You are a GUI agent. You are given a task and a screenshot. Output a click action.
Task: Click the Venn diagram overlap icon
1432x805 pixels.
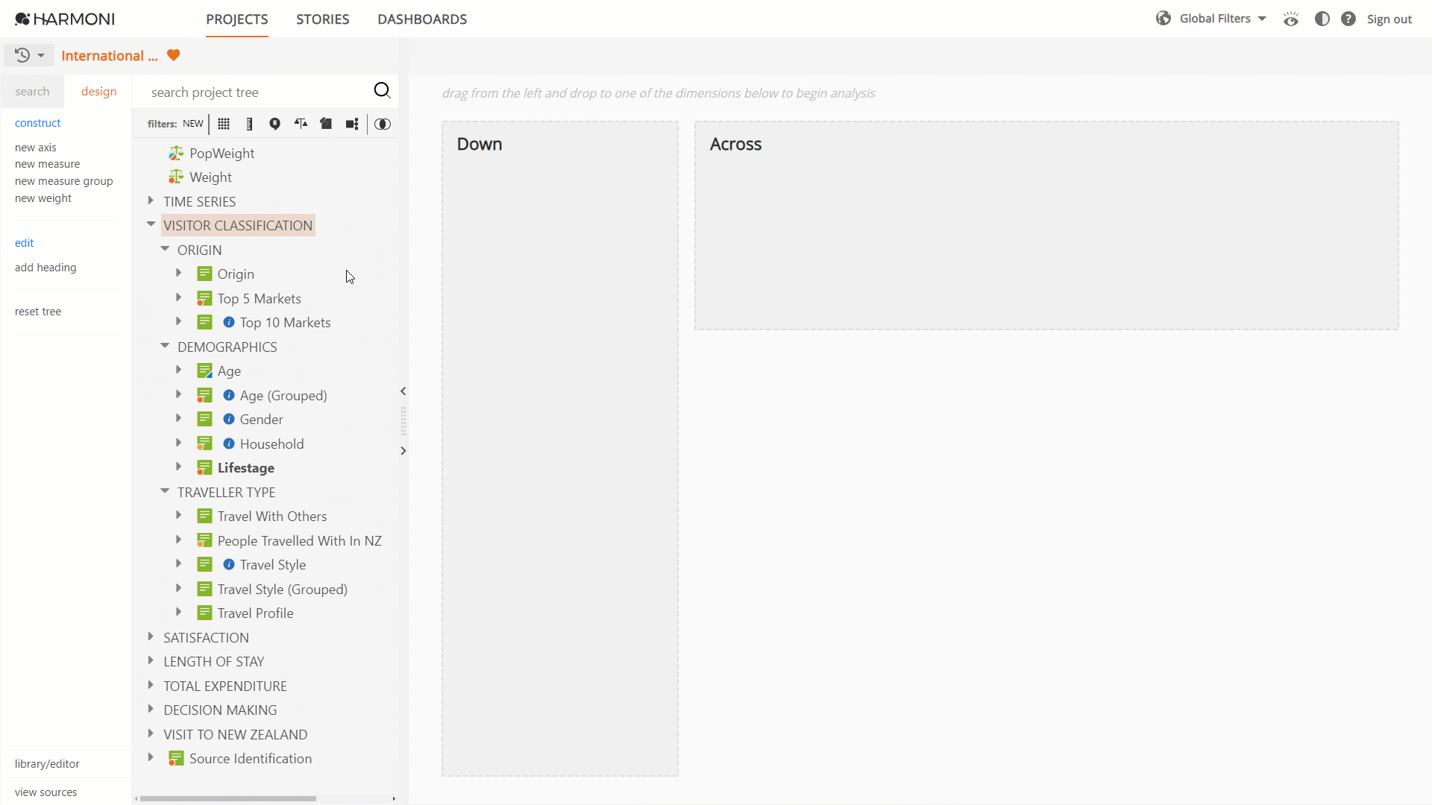click(383, 124)
